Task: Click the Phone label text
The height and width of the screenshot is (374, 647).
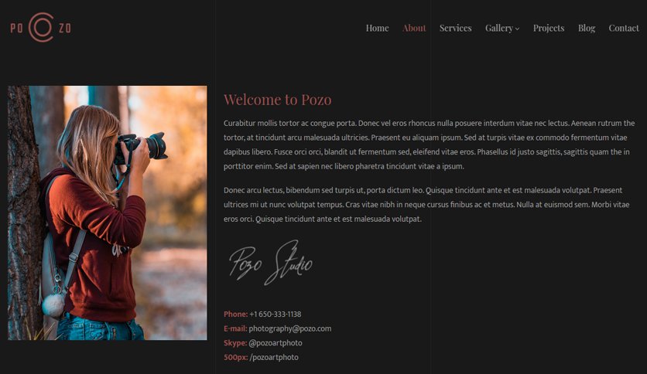Action: pyautogui.click(x=235, y=314)
